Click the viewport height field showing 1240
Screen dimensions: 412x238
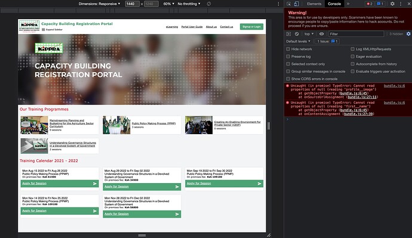tap(151, 4)
